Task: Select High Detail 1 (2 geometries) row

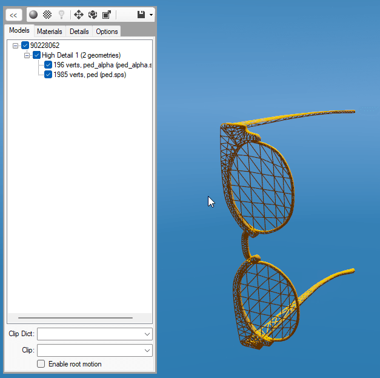Action: (x=81, y=55)
